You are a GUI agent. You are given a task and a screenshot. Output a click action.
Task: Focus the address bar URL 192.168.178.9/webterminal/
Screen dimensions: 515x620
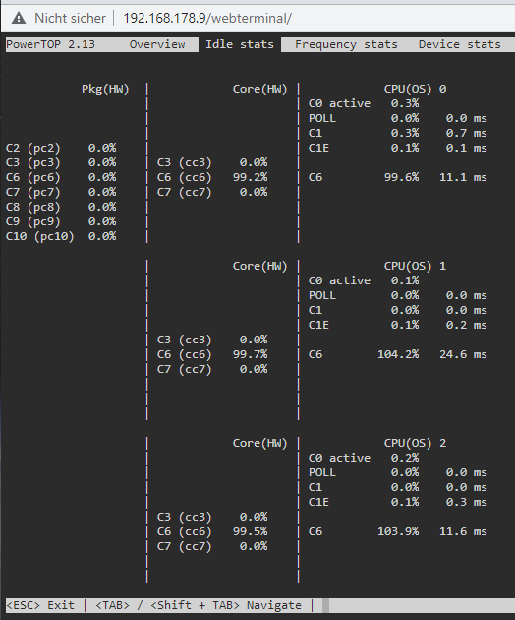(207, 18)
